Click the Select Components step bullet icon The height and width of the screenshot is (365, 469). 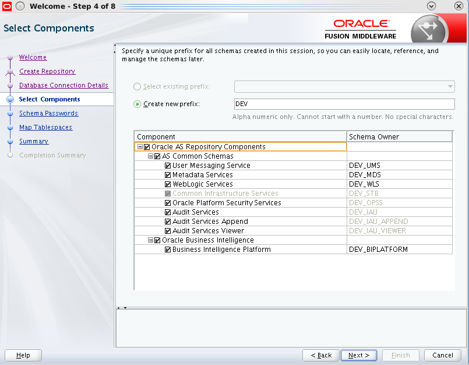point(10,99)
